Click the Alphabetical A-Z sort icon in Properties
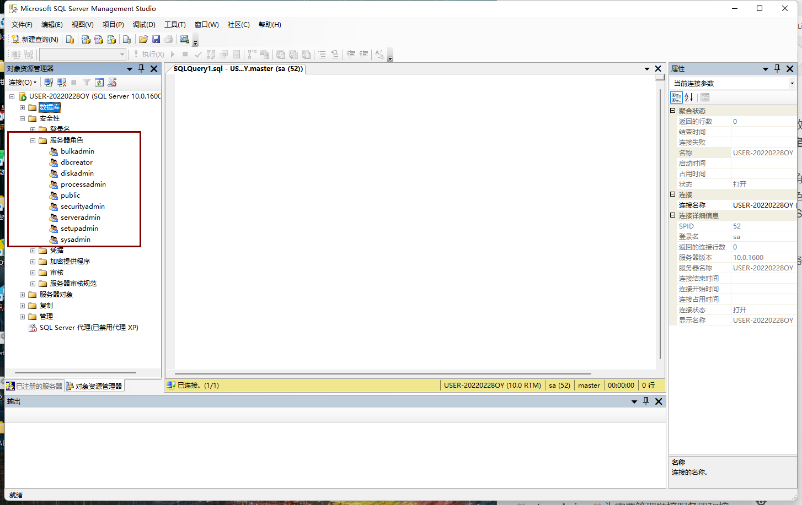This screenshot has height=505, width=802. tap(689, 97)
